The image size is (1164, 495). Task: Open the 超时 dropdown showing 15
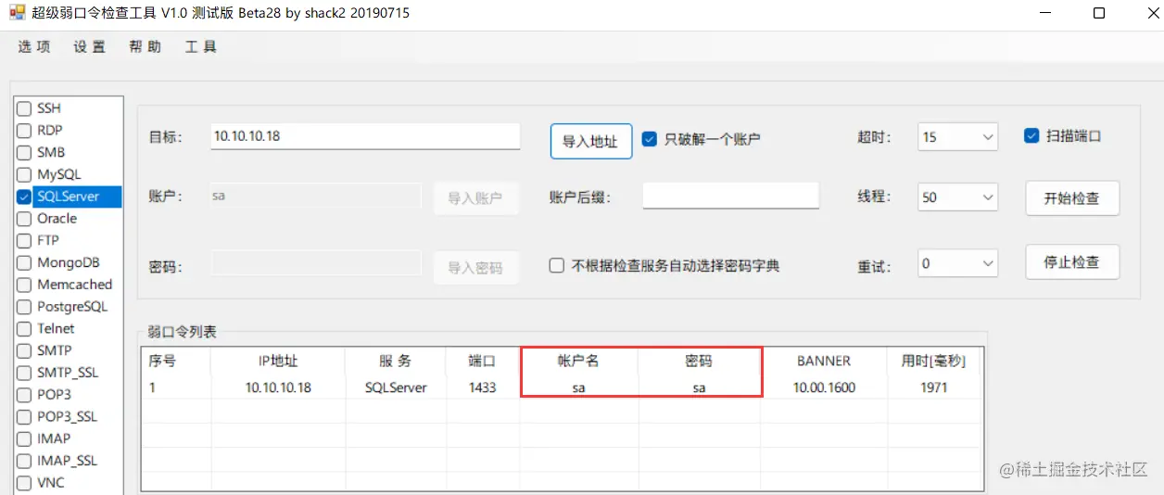click(957, 137)
